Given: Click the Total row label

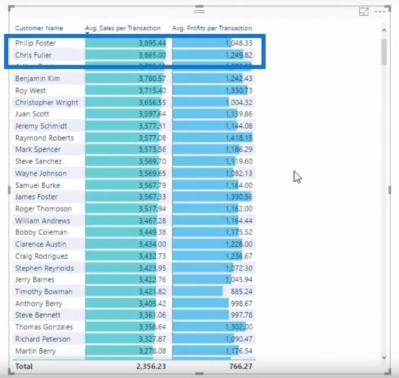Looking at the screenshot, I should (24, 366).
